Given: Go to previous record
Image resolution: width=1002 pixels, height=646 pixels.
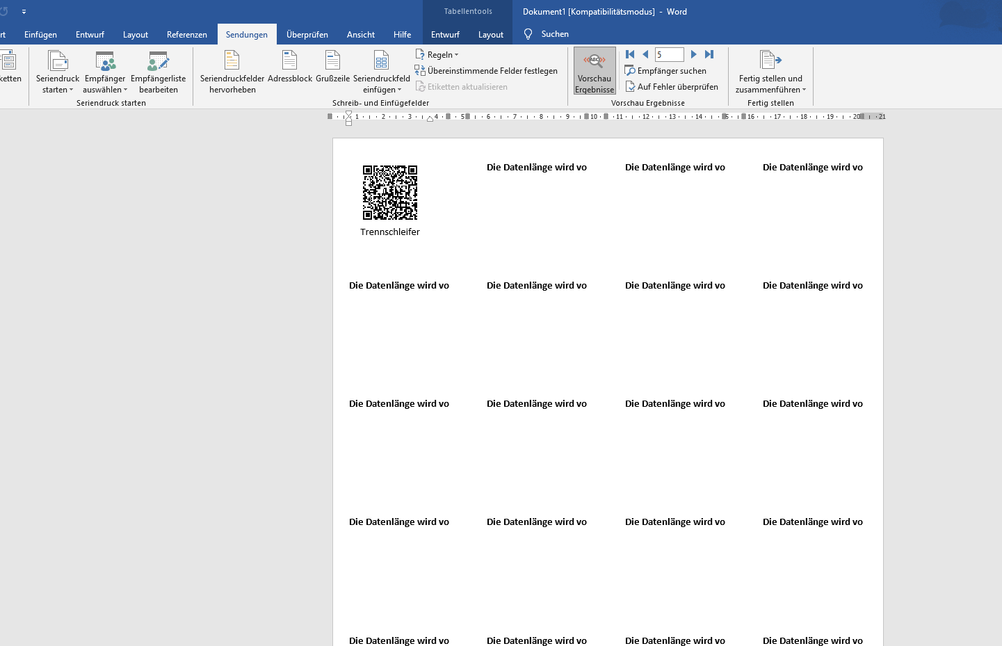Looking at the screenshot, I should coord(645,54).
